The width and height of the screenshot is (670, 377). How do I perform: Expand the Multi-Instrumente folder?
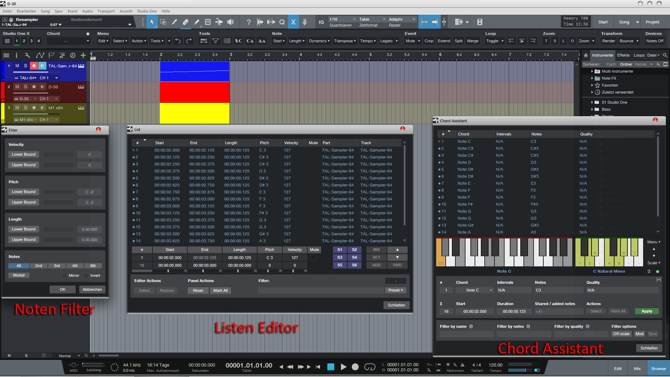592,71
